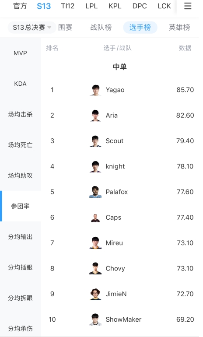The image size is (203, 337).
Task: Select ShowMaker's avatar
Action: [95, 319]
